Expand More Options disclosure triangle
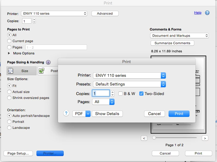Screen dimensions: 217x162 [x=9, y=53]
